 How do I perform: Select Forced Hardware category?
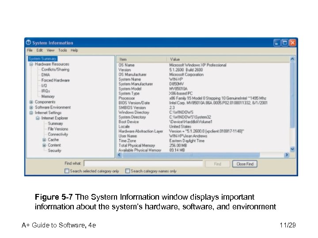pyautogui.click(x=55, y=80)
